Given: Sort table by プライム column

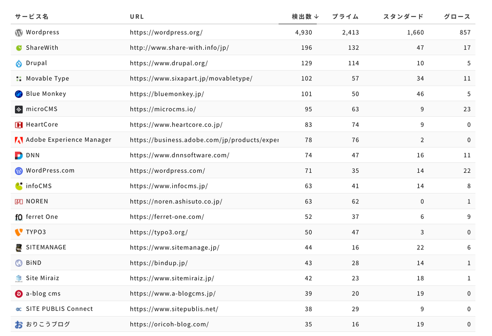Looking at the screenshot, I should tap(345, 17).
